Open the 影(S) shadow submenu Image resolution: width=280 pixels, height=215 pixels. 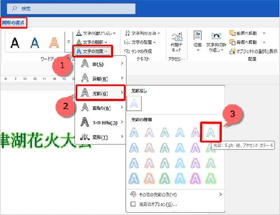click(x=101, y=64)
